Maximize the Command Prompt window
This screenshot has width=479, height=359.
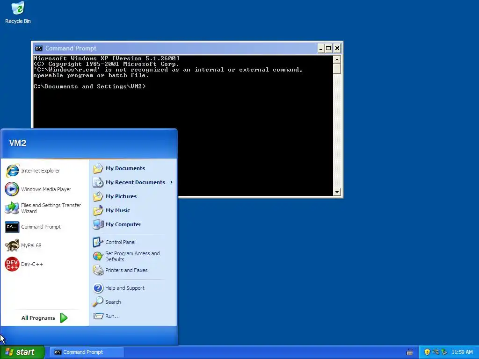coord(328,48)
